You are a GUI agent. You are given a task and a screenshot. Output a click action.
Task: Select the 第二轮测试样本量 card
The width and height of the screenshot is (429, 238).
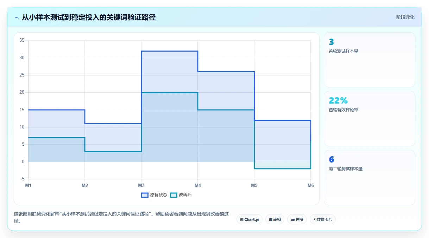coord(369,178)
